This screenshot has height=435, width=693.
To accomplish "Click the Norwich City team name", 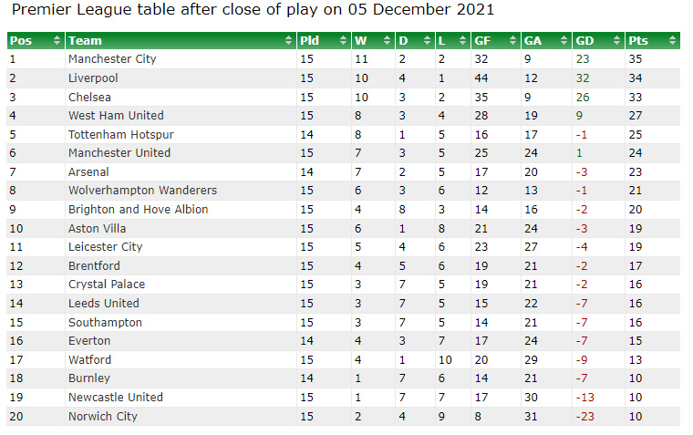I will (102, 416).
